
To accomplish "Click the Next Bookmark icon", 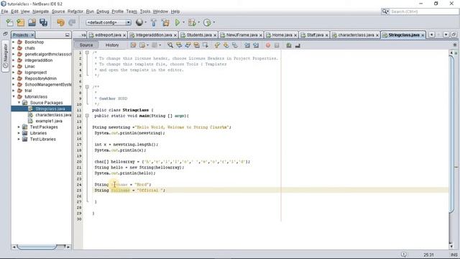I will click(226, 45).
